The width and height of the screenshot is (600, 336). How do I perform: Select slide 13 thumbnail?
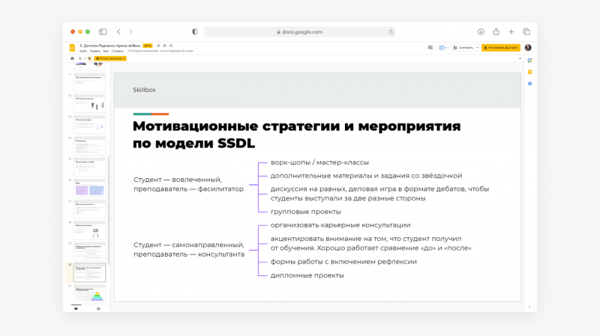point(89,125)
